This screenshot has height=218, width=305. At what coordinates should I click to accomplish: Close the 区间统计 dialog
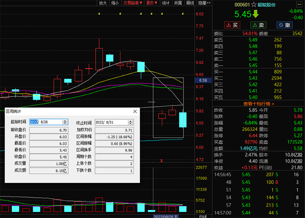point(135,112)
